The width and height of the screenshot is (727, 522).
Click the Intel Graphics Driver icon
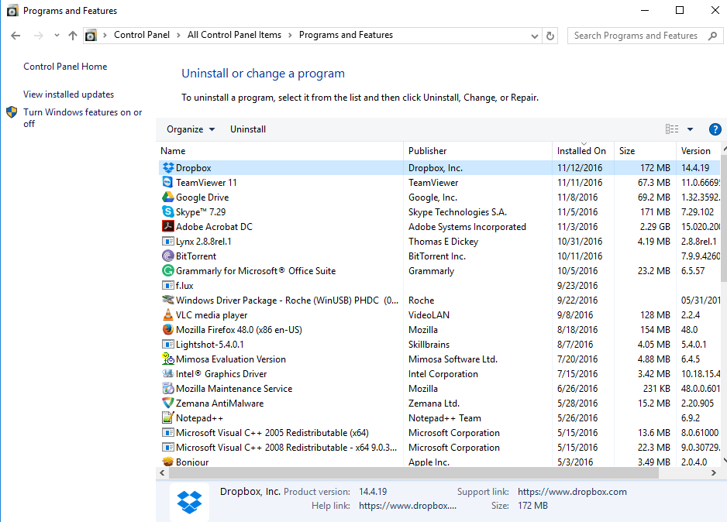pyautogui.click(x=168, y=373)
